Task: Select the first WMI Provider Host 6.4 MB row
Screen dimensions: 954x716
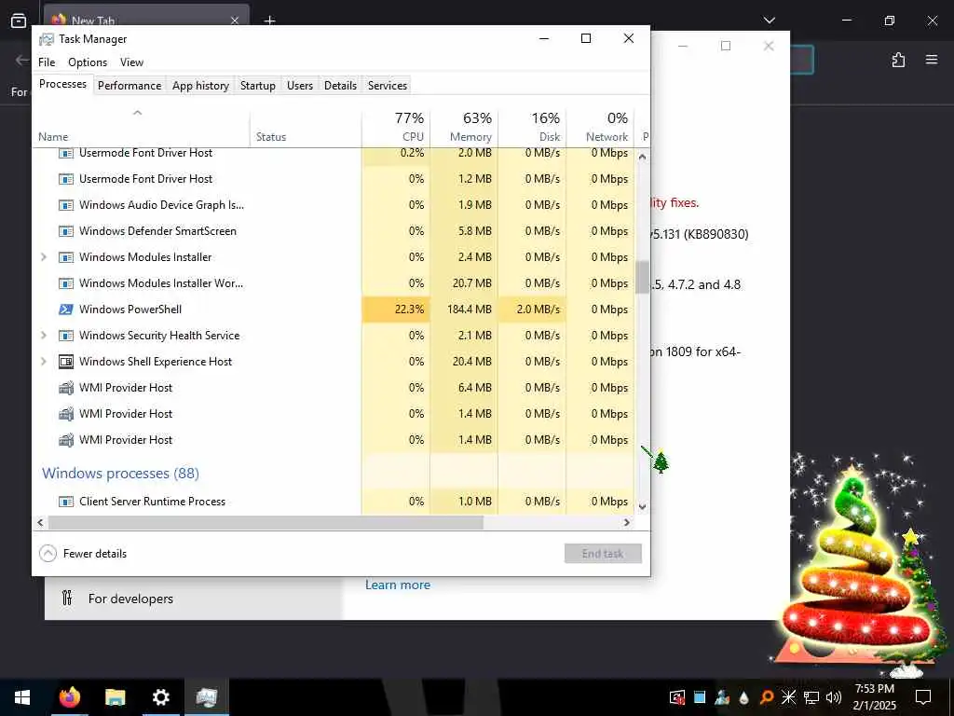Action: tap(334, 388)
